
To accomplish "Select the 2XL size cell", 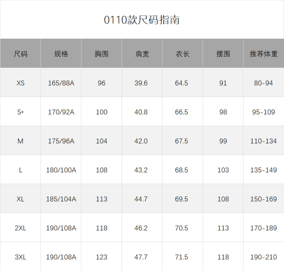I will pos(21,228).
